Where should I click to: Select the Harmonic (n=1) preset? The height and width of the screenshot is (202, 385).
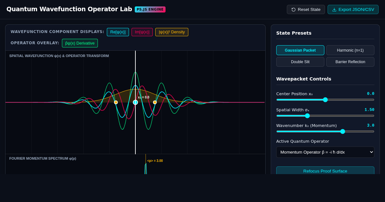[x=350, y=50]
